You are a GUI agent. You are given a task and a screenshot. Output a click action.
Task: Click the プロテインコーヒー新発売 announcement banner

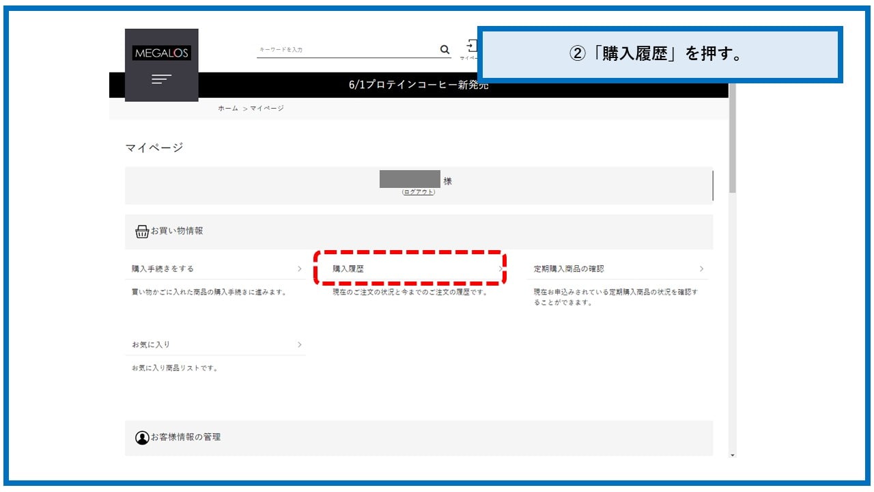418,86
